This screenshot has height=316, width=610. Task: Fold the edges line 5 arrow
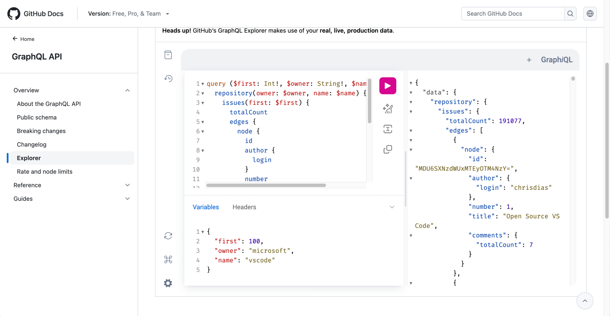coord(203,122)
